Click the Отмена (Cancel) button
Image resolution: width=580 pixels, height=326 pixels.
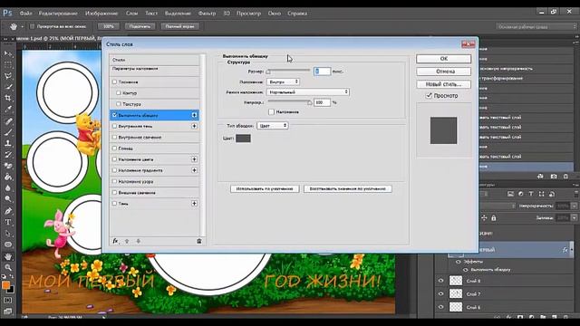[443, 72]
